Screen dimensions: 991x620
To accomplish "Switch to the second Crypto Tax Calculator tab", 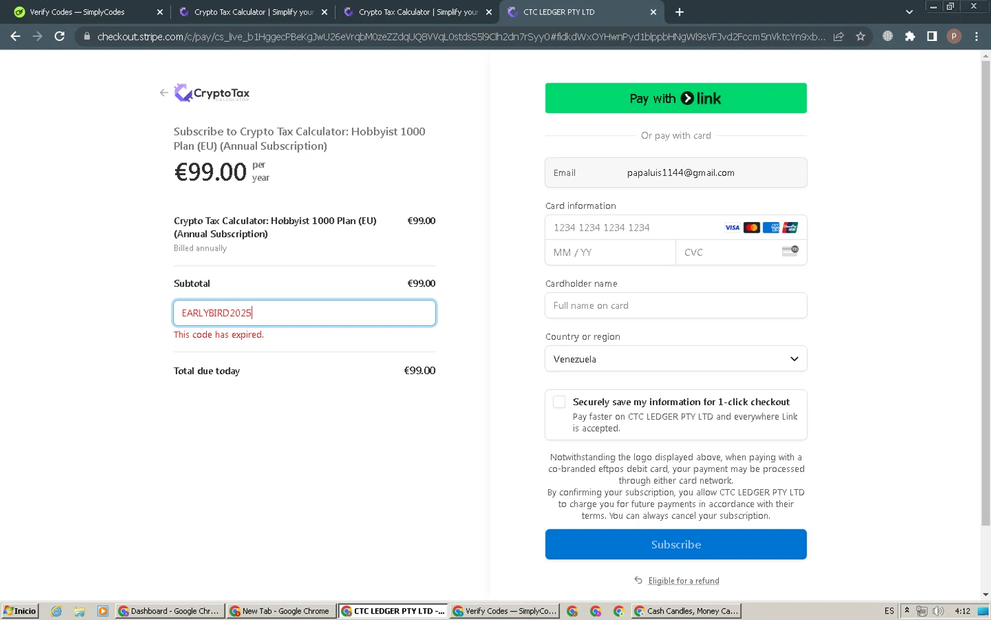I will [418, 12].
